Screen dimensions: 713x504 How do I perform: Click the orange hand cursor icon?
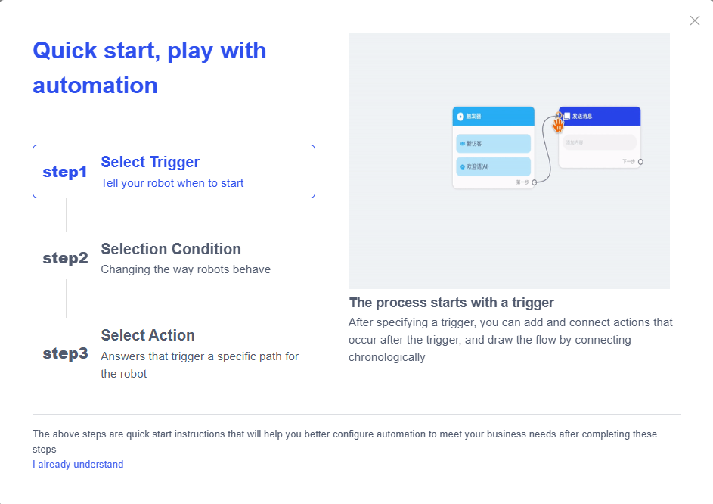click(559, 124)
